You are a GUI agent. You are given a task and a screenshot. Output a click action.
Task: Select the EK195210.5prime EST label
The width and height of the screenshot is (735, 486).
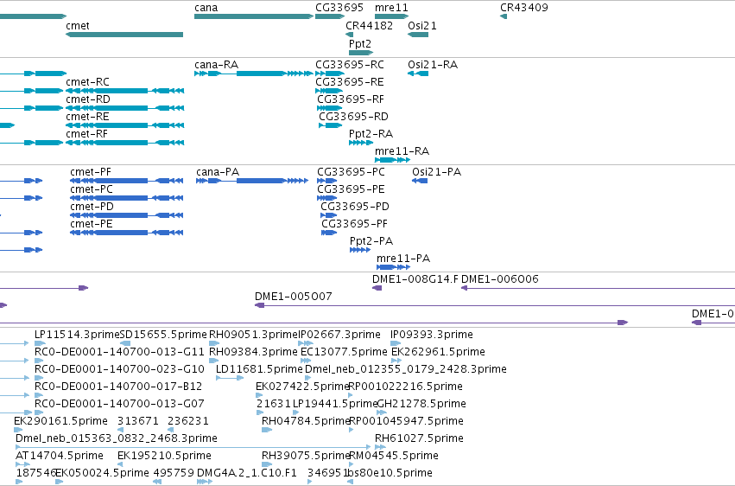pyautogui.click(x=164, y=456)
